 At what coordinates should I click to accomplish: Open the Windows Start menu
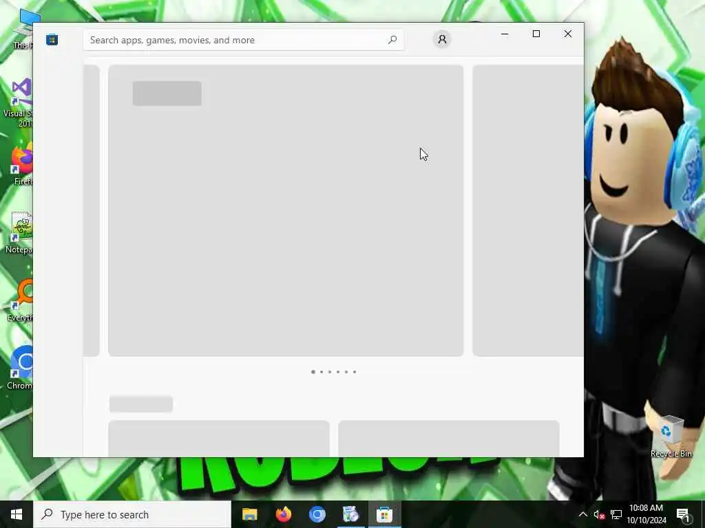17,514
